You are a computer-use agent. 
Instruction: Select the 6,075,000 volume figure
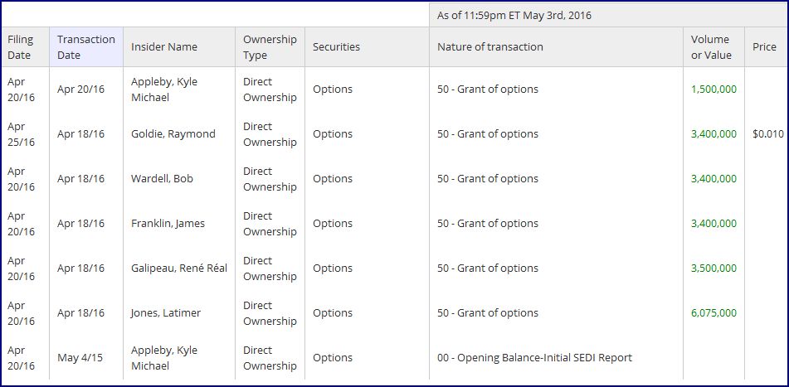pyautogui.click(x=714, y=313)
